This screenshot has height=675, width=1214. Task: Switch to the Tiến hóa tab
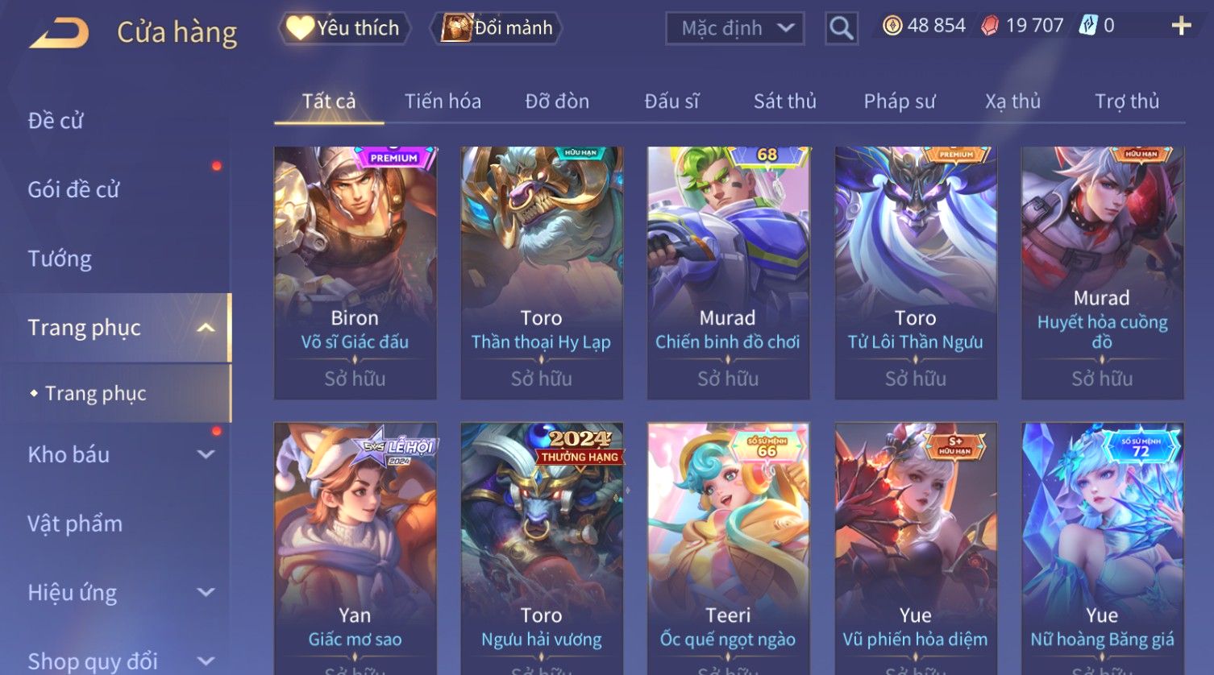(443, 101)
